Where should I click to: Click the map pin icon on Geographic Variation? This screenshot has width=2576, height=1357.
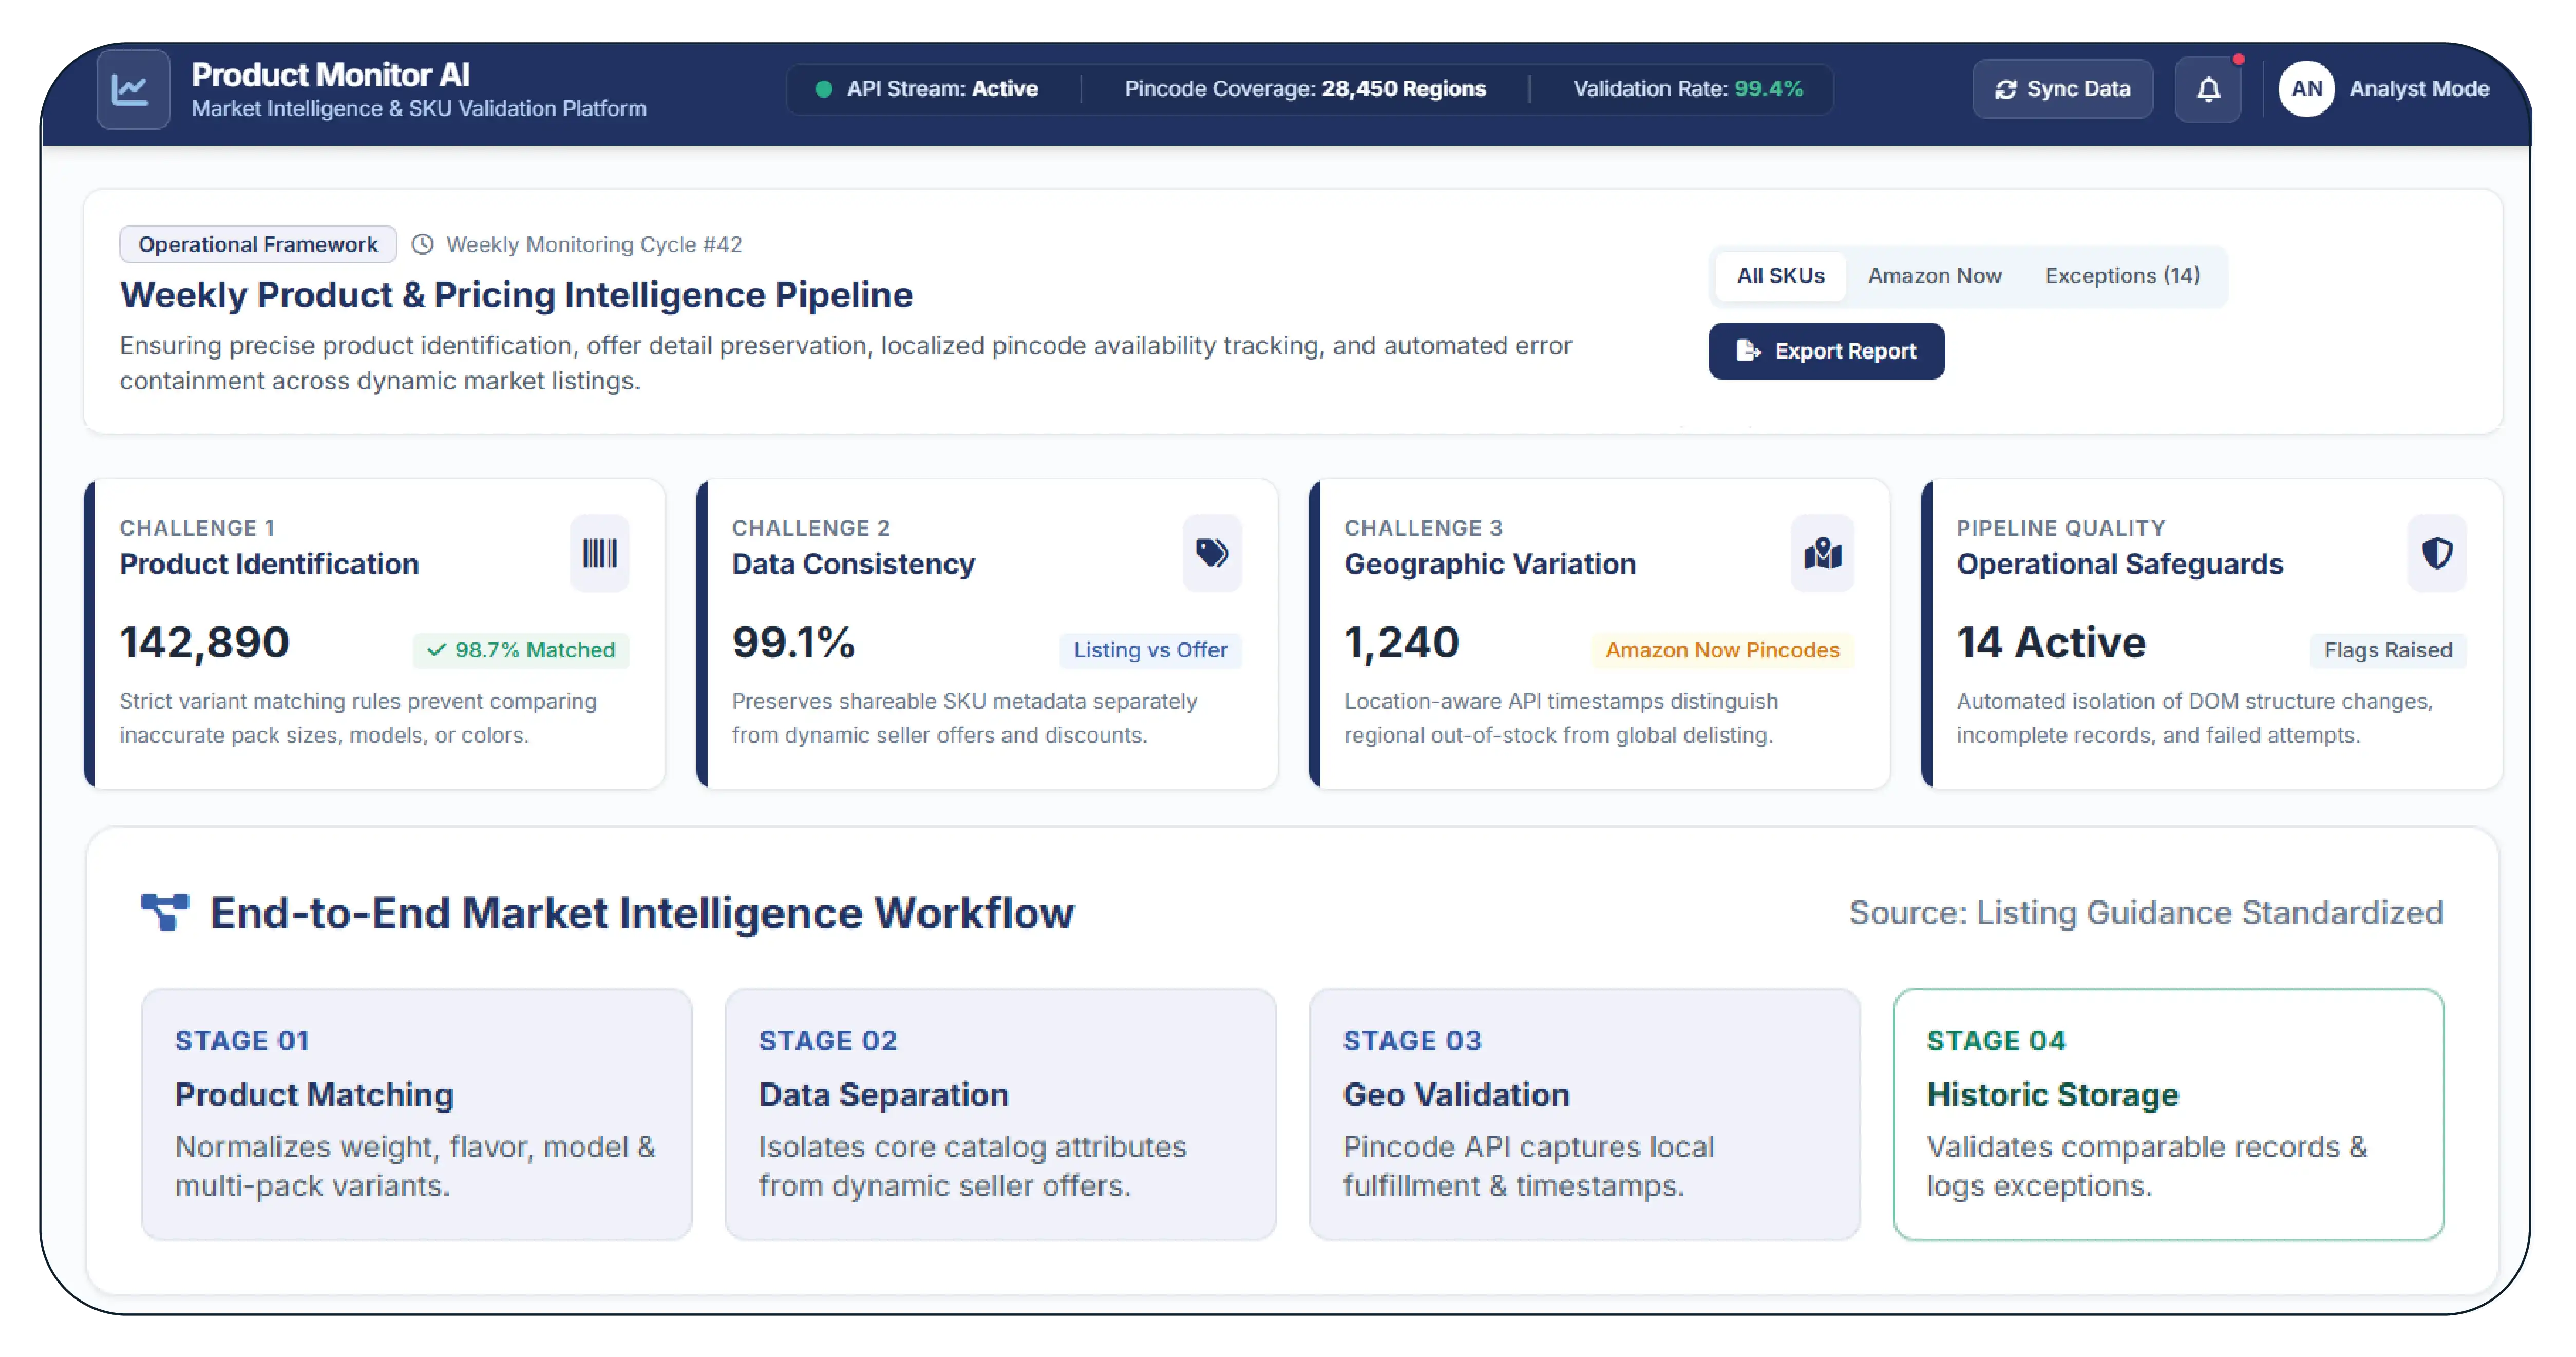(x=1823, y=553)
